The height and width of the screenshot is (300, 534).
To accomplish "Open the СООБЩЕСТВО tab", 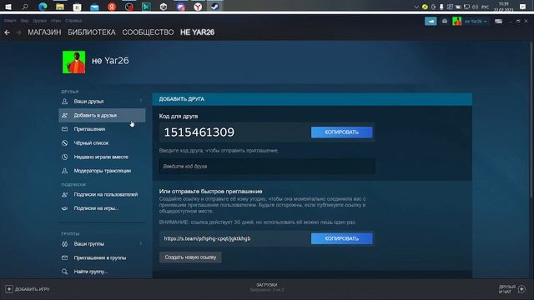I will tap(148, 32).
